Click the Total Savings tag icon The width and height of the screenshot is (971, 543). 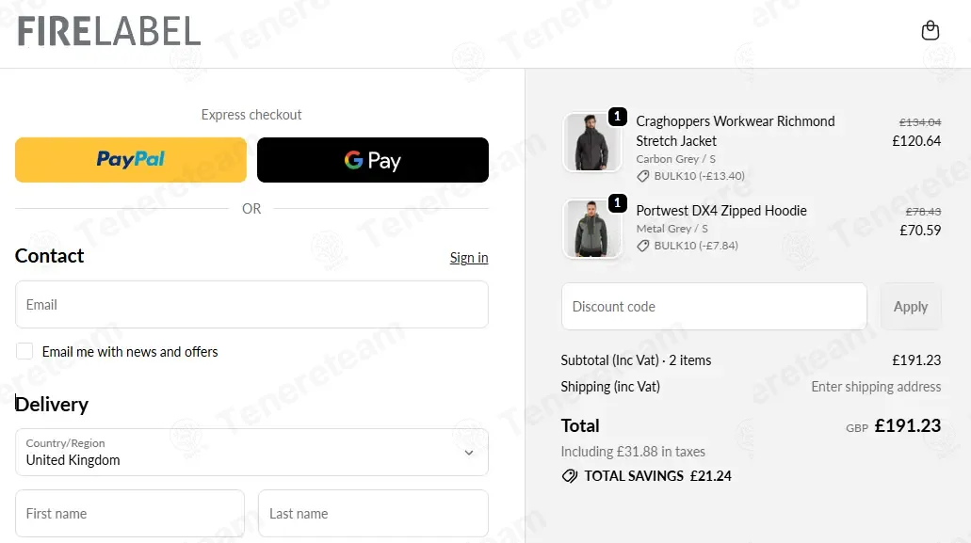(x=570, y=476)
